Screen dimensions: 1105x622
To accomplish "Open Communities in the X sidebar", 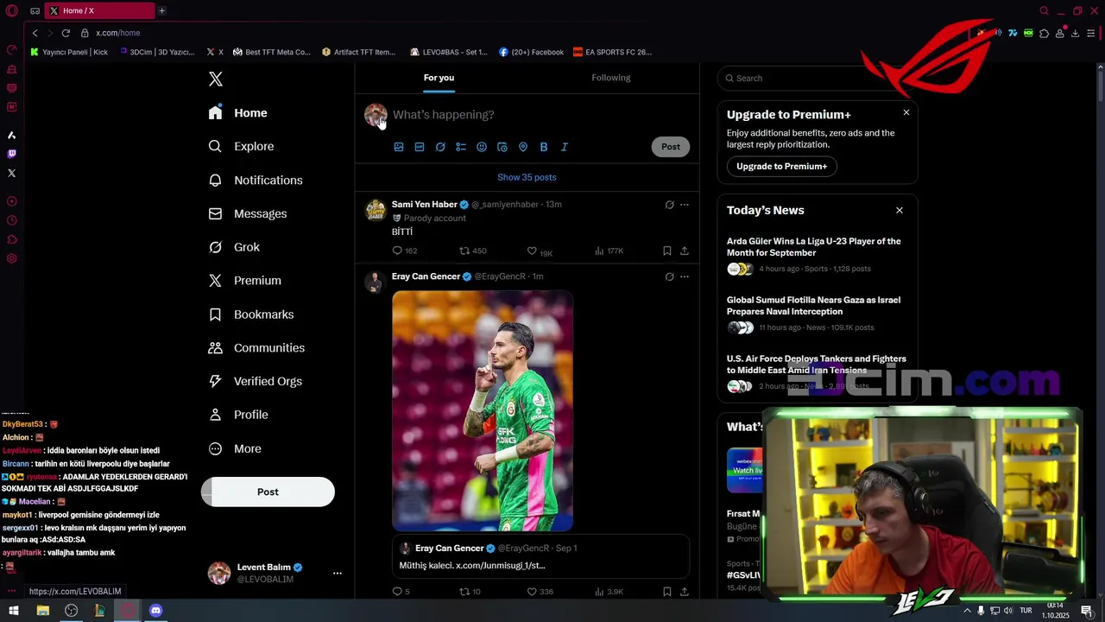I will click(x=256, y=348).
